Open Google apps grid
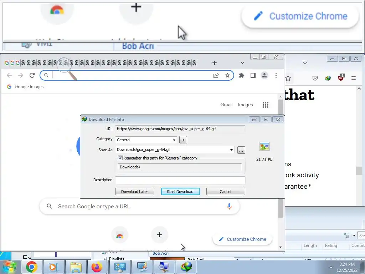Viewport: 365px width, 274px height. pyautogui.click(x=266, y=105)
